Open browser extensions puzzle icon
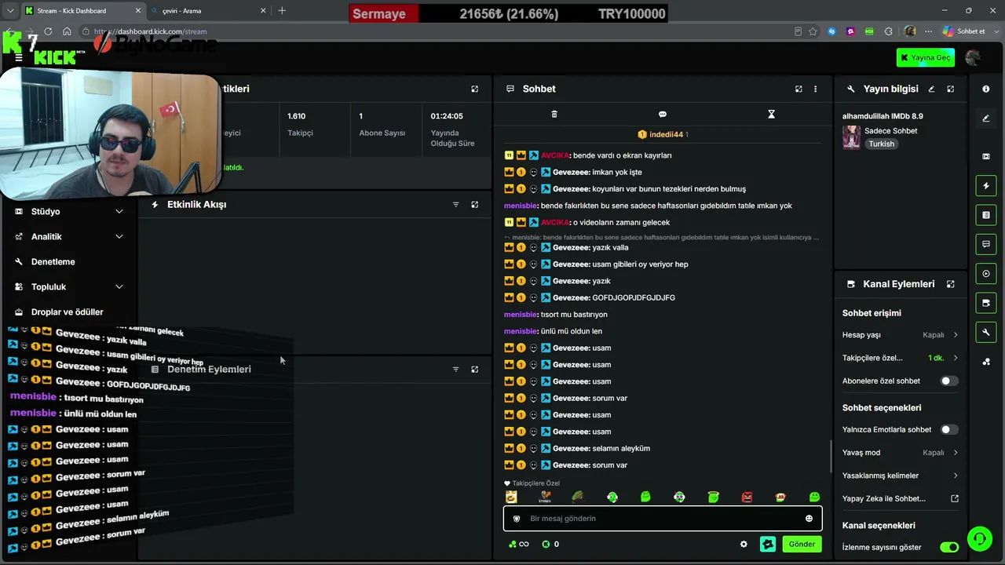1005x565 pixels. point(888,31)
